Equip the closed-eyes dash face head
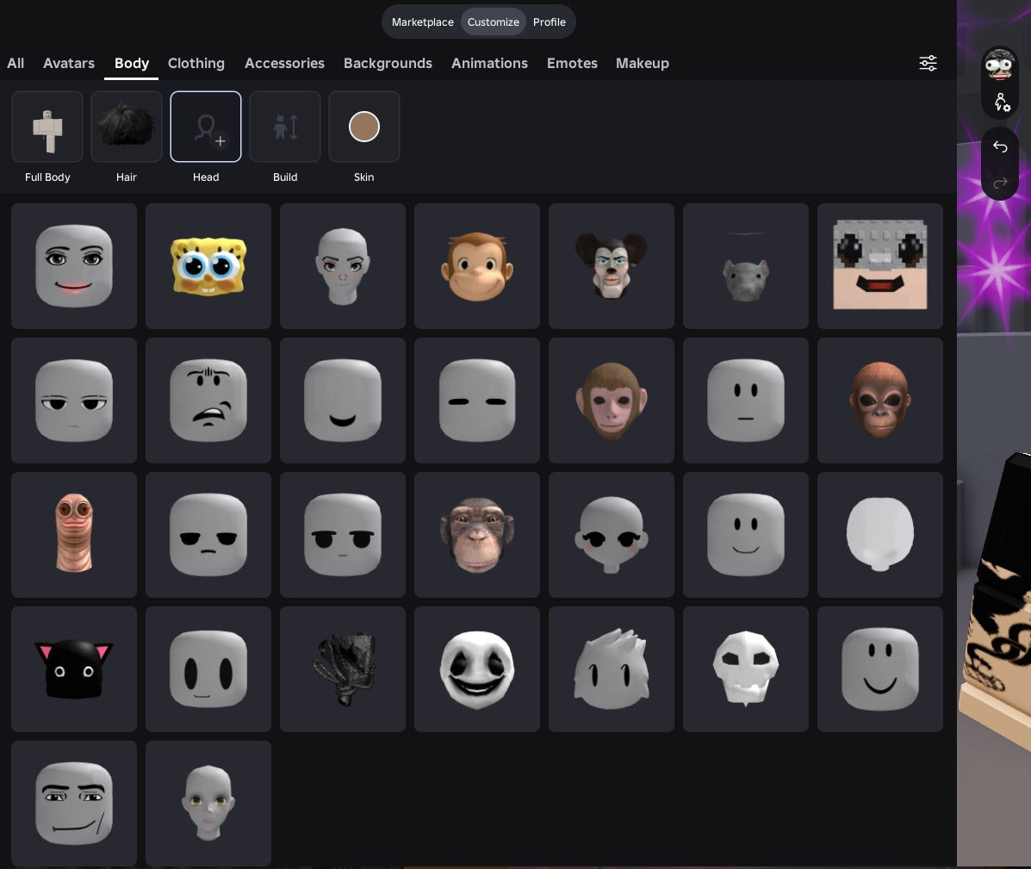 476,400
